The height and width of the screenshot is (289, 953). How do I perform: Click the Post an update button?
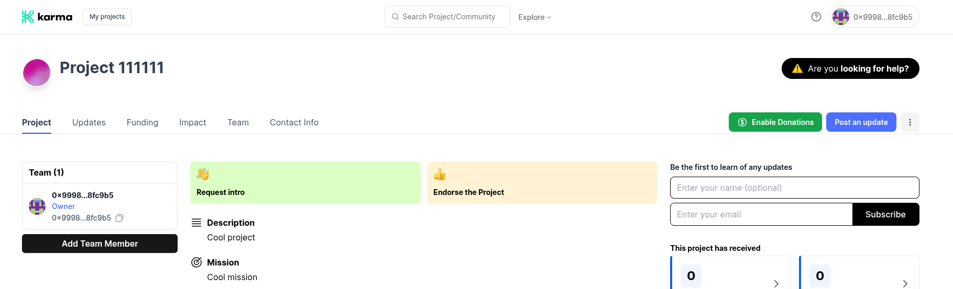861,122
